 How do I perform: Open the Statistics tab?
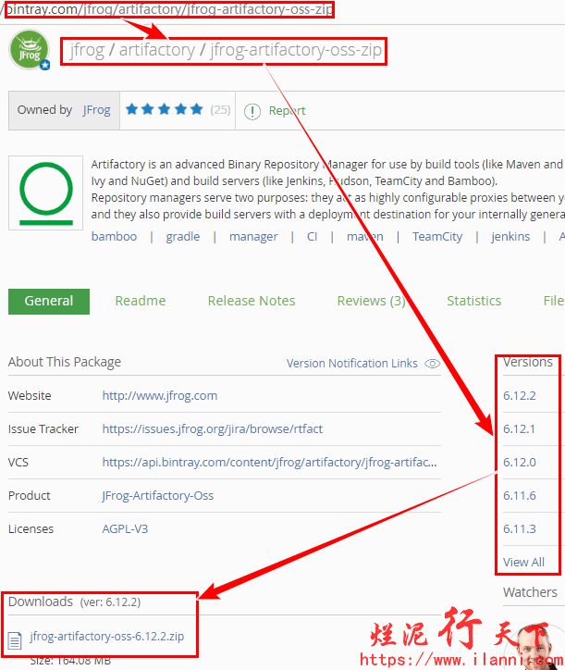click(473, 301)
